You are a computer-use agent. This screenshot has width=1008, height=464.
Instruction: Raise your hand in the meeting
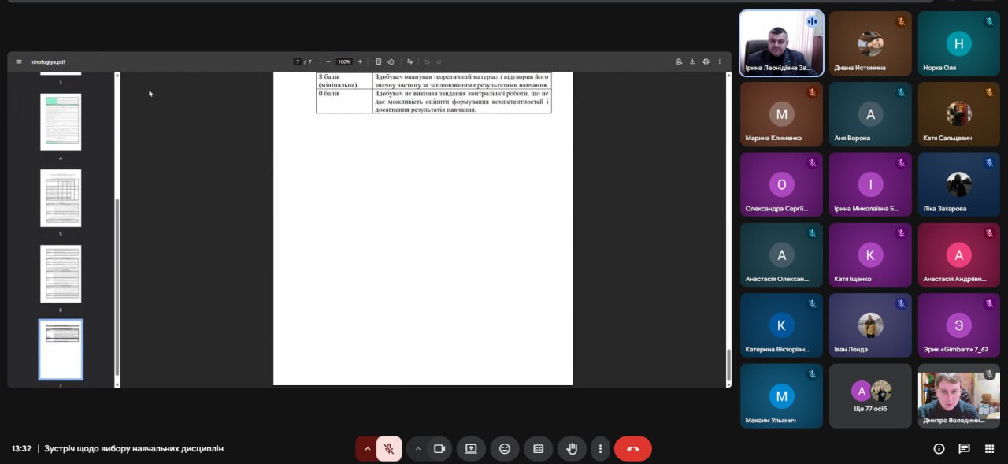pos(573,448)
